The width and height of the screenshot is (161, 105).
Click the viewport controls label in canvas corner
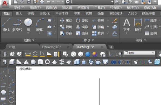[x=24, y=69]
